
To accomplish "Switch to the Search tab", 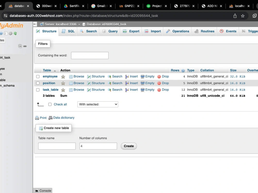I will click(x=88, y=31).
